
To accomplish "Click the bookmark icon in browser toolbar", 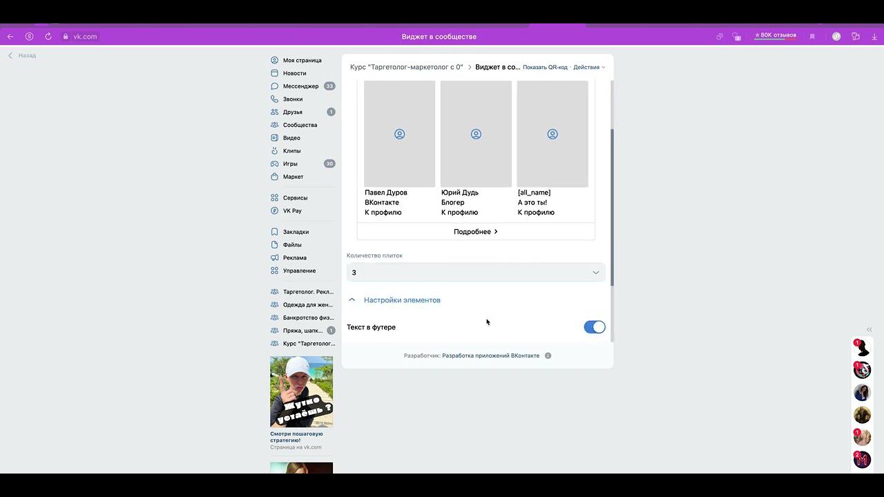I will tap(812, 37).
